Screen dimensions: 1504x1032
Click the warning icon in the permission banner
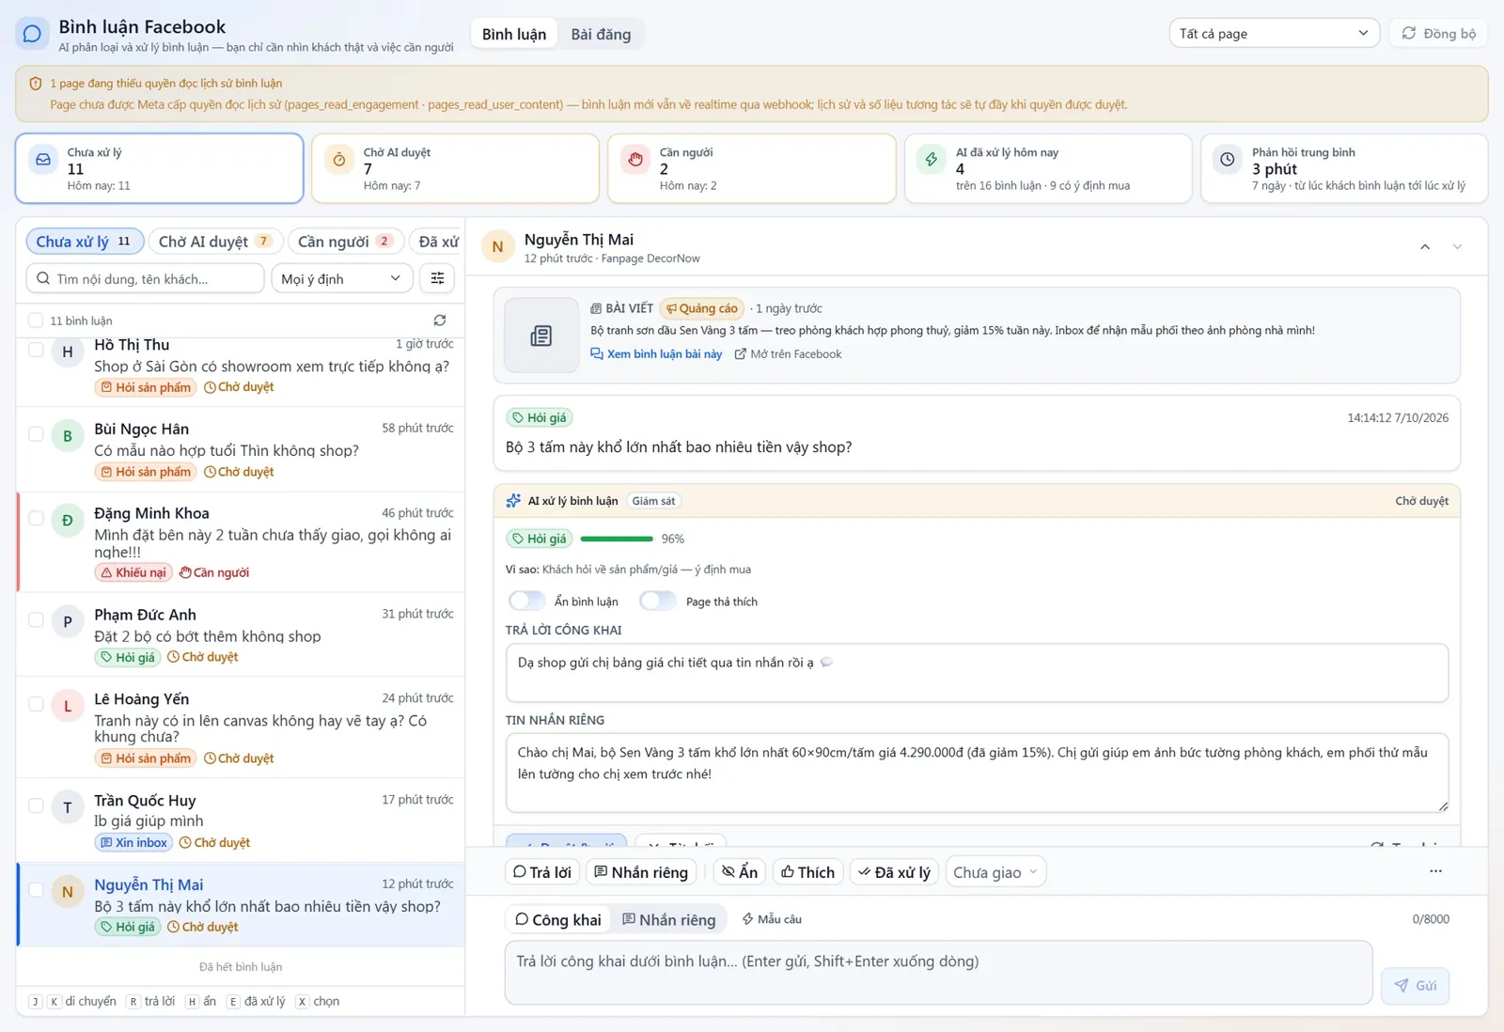pyautogui.click(x=36, y=84)
